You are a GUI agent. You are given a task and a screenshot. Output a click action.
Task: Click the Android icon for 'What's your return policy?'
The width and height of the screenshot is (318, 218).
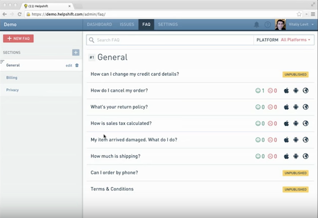coord(296,107)
